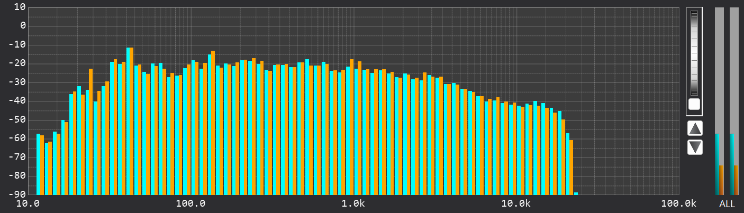Select the tall orange bar at 1.0k

[352, 127]
